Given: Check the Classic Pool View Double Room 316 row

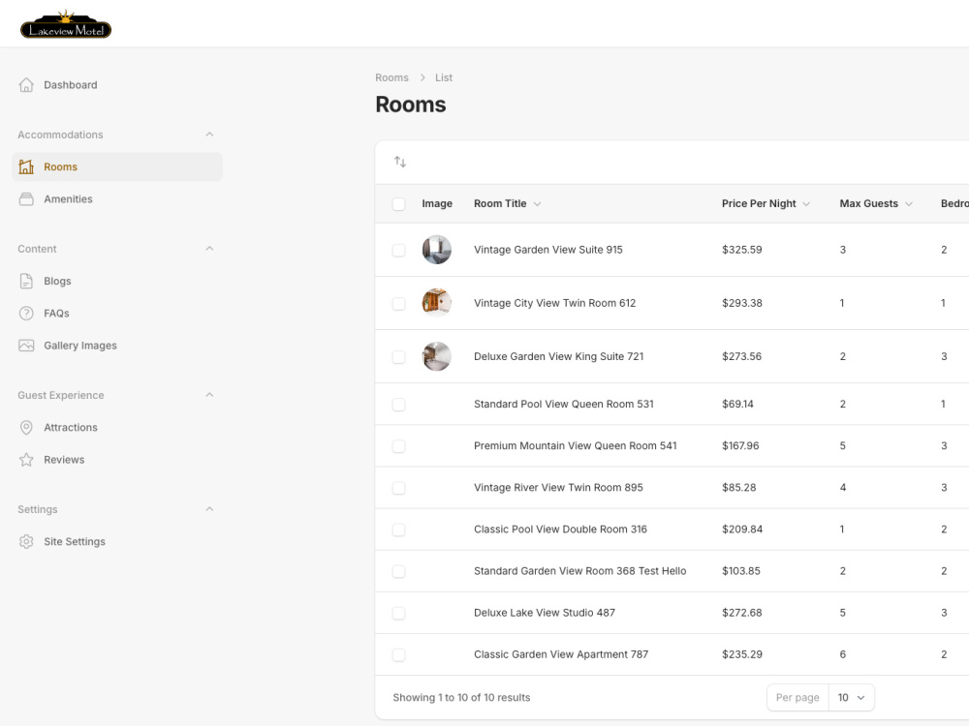Looking at the screenshot, I should [x=398, y=529].
